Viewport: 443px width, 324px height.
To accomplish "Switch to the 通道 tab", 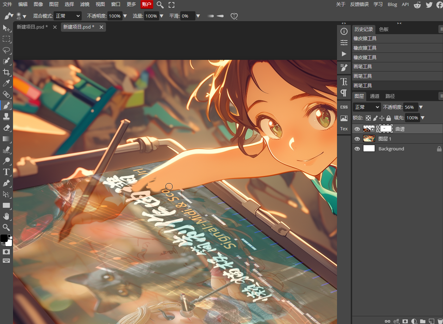I will pos(375,96).
